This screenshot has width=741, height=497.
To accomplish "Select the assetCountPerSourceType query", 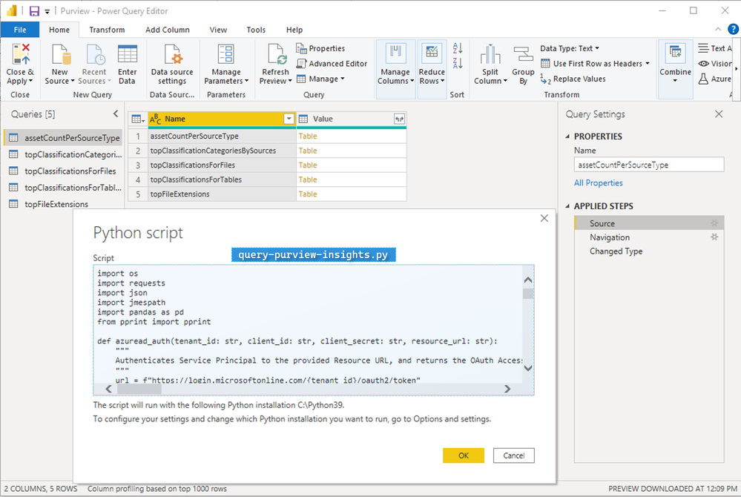I will (x=62, y=138).
